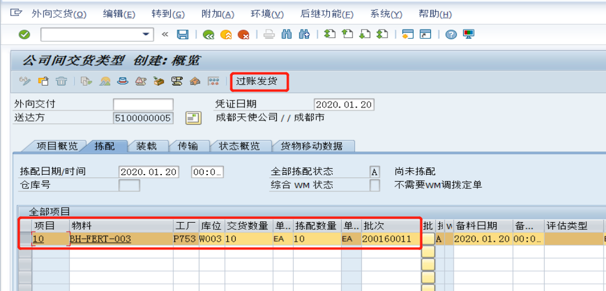Open the 货物移动数据 tab
Image resolution: width=606 pixels, height=291 pixels.
(311, 147)
